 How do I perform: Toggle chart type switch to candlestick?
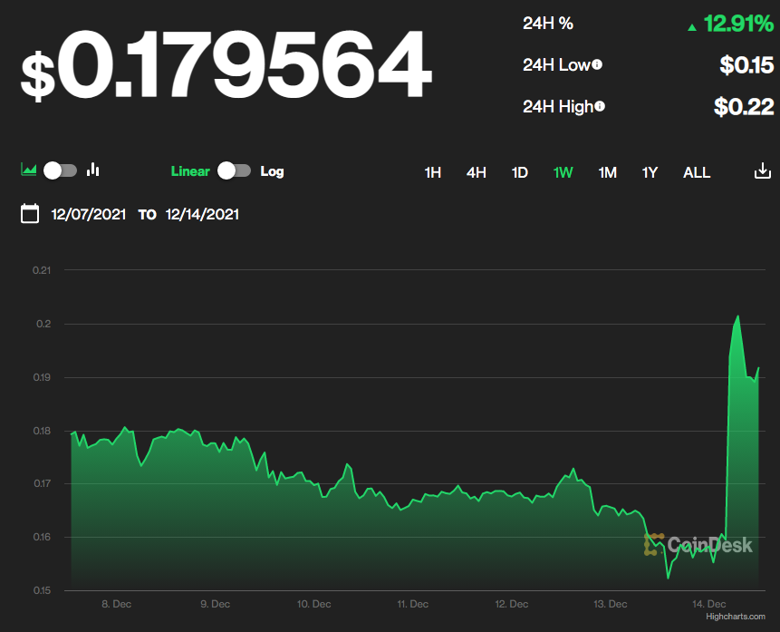61,170
